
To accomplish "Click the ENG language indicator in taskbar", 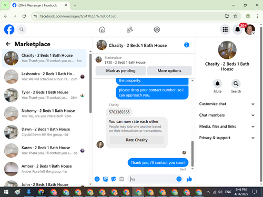I will click(228, 192).
